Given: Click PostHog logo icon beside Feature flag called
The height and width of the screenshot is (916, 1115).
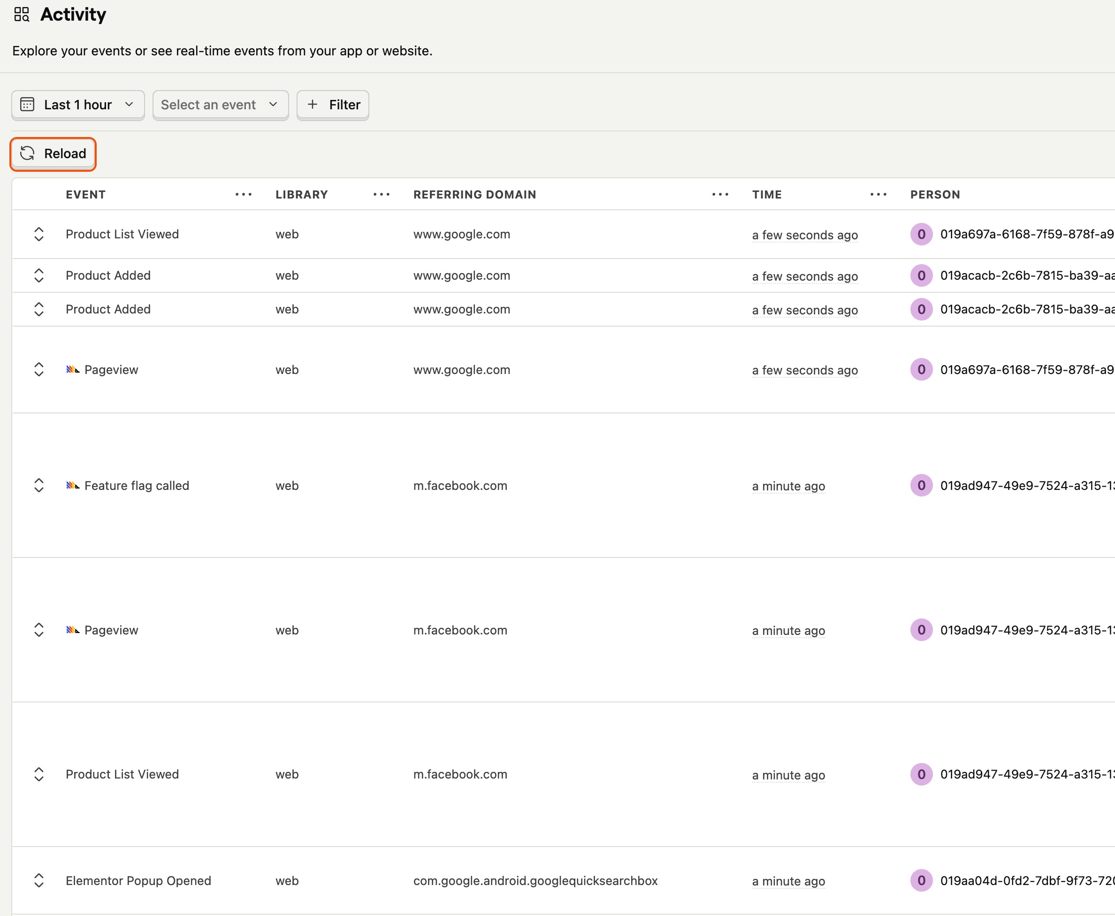Looking at the screenshot, I should 73,485.
